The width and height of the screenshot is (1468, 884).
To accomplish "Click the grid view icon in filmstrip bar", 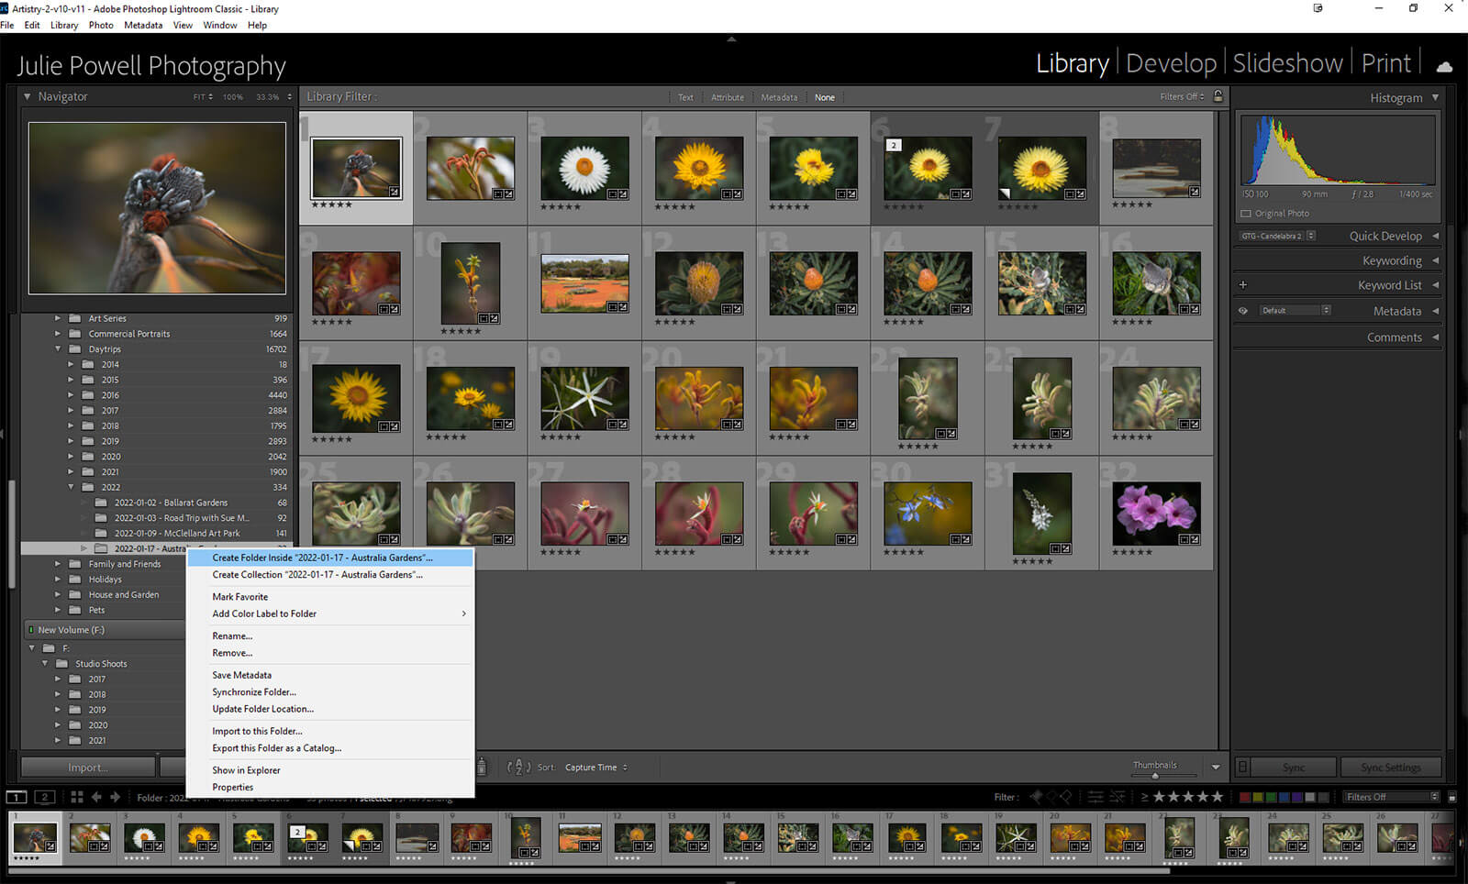I will click(x=77, y=797).
